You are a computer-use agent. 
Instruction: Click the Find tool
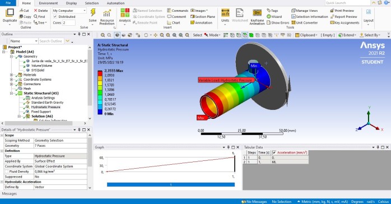click(x=39, y=16)
